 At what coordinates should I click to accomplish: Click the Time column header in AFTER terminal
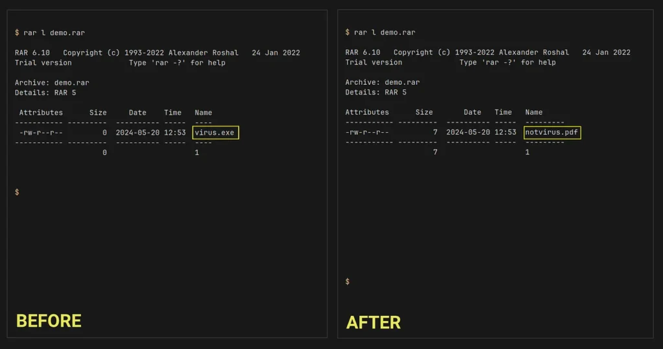tap(503, 112)
